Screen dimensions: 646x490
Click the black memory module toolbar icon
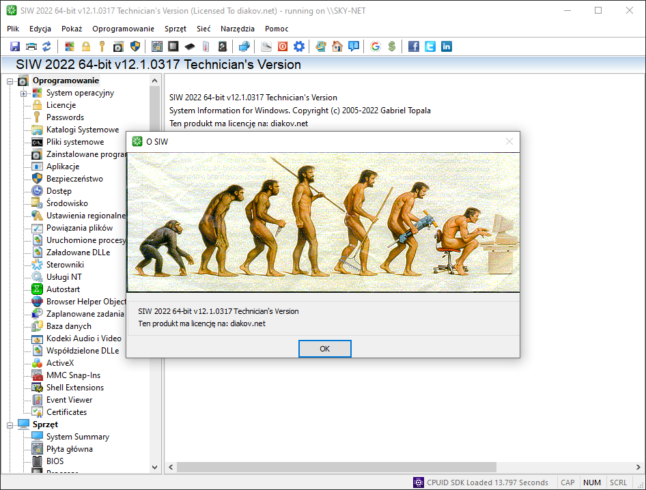(190, 46)
